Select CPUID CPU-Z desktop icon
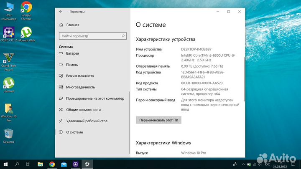Image resolution: width=301 pixels, height=169 pixels. (9, 34)
